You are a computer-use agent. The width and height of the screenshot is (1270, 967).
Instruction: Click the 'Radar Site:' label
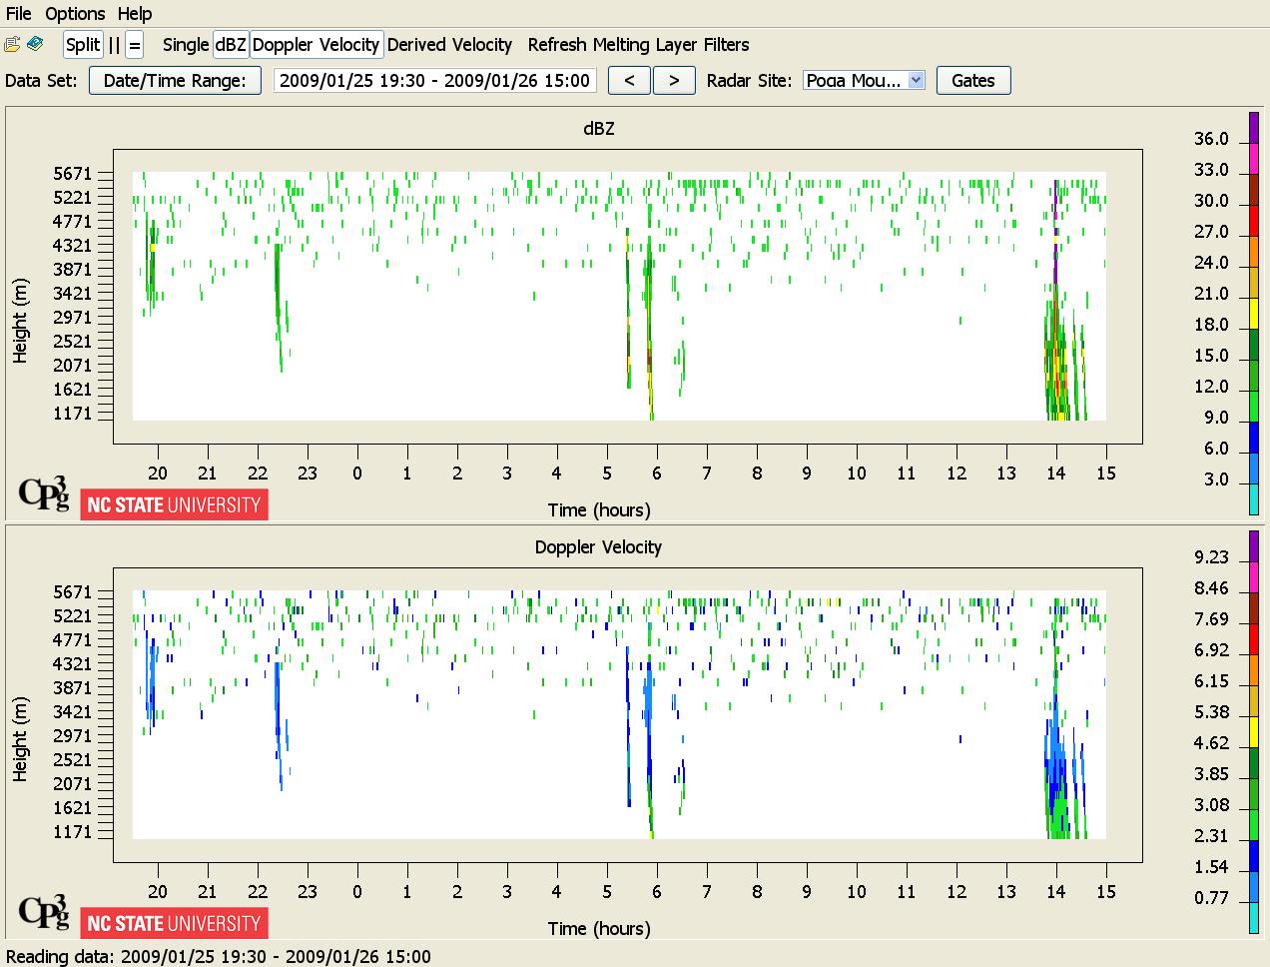[750, 81]
